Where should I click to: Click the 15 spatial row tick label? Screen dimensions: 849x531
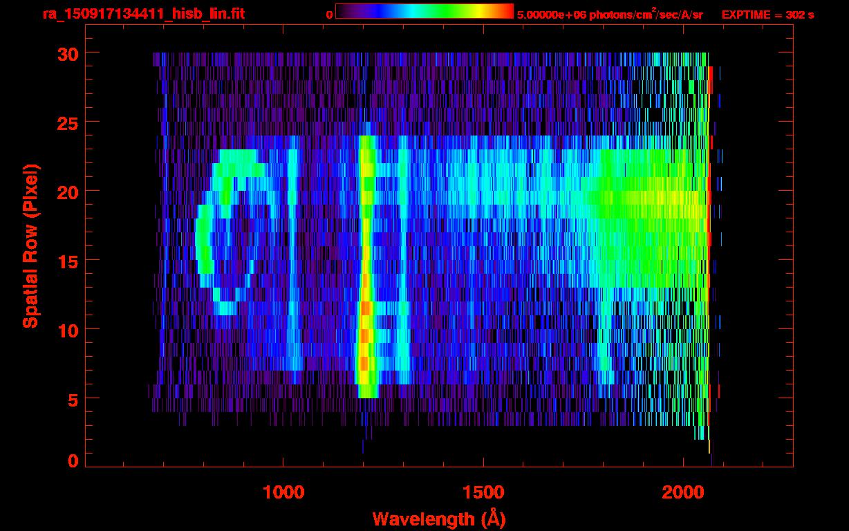[x=66, y=260]
